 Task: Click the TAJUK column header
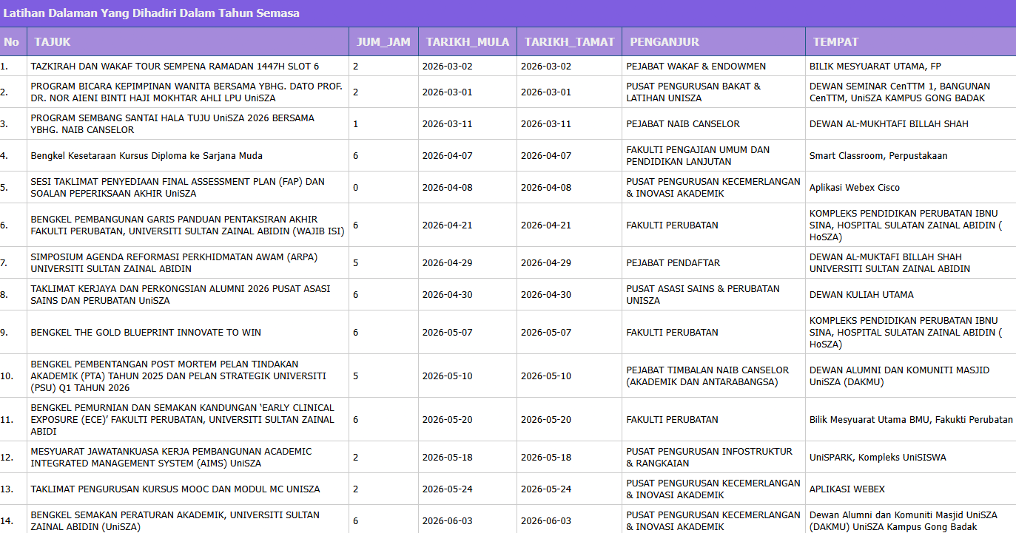coord(188,41)
